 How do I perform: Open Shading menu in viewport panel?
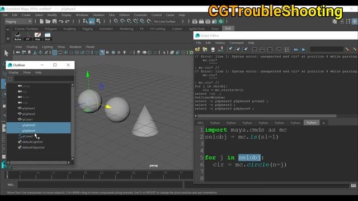click(32, 47)
